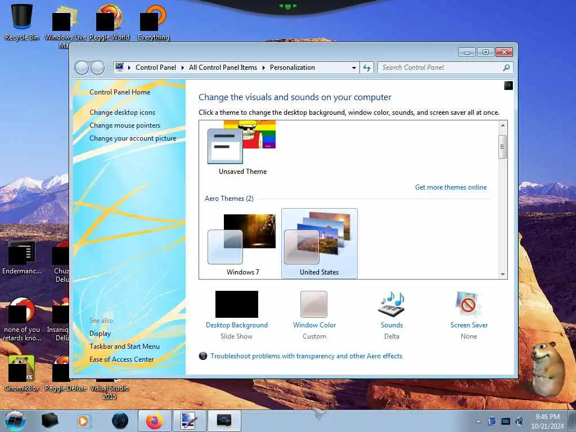
Task: Expand arrow before Control Panel breadcrumb
Action: pyautogui.click(x=129, y=67)
